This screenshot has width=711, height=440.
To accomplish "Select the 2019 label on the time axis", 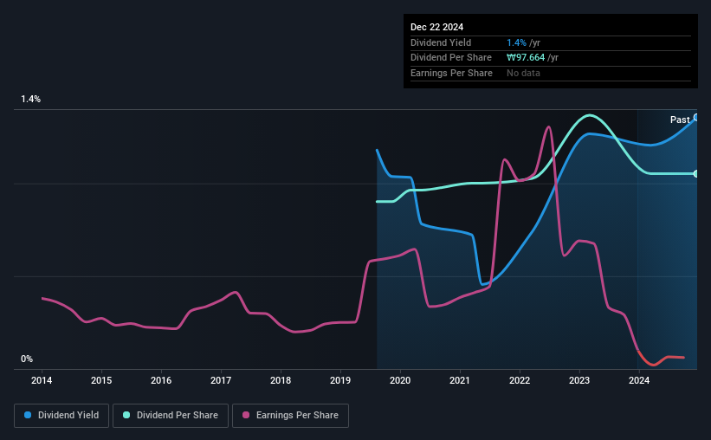I will [x=340, y=380].
